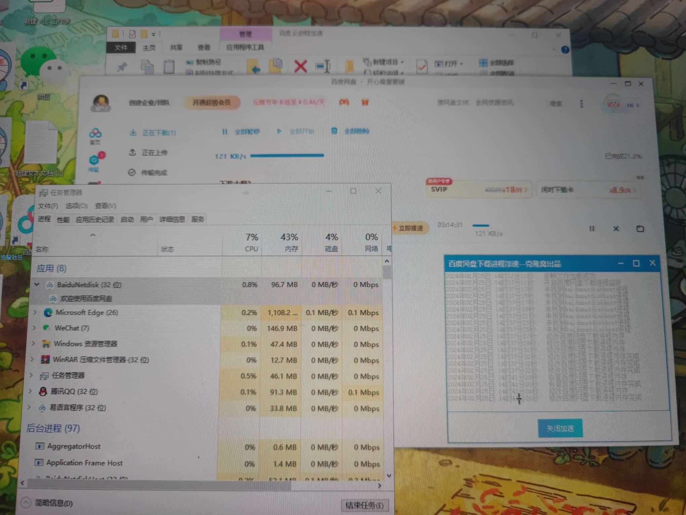Screen dimensions: 686x515
Task: Open 正在下载(1) list
Action: pos(153,133)
